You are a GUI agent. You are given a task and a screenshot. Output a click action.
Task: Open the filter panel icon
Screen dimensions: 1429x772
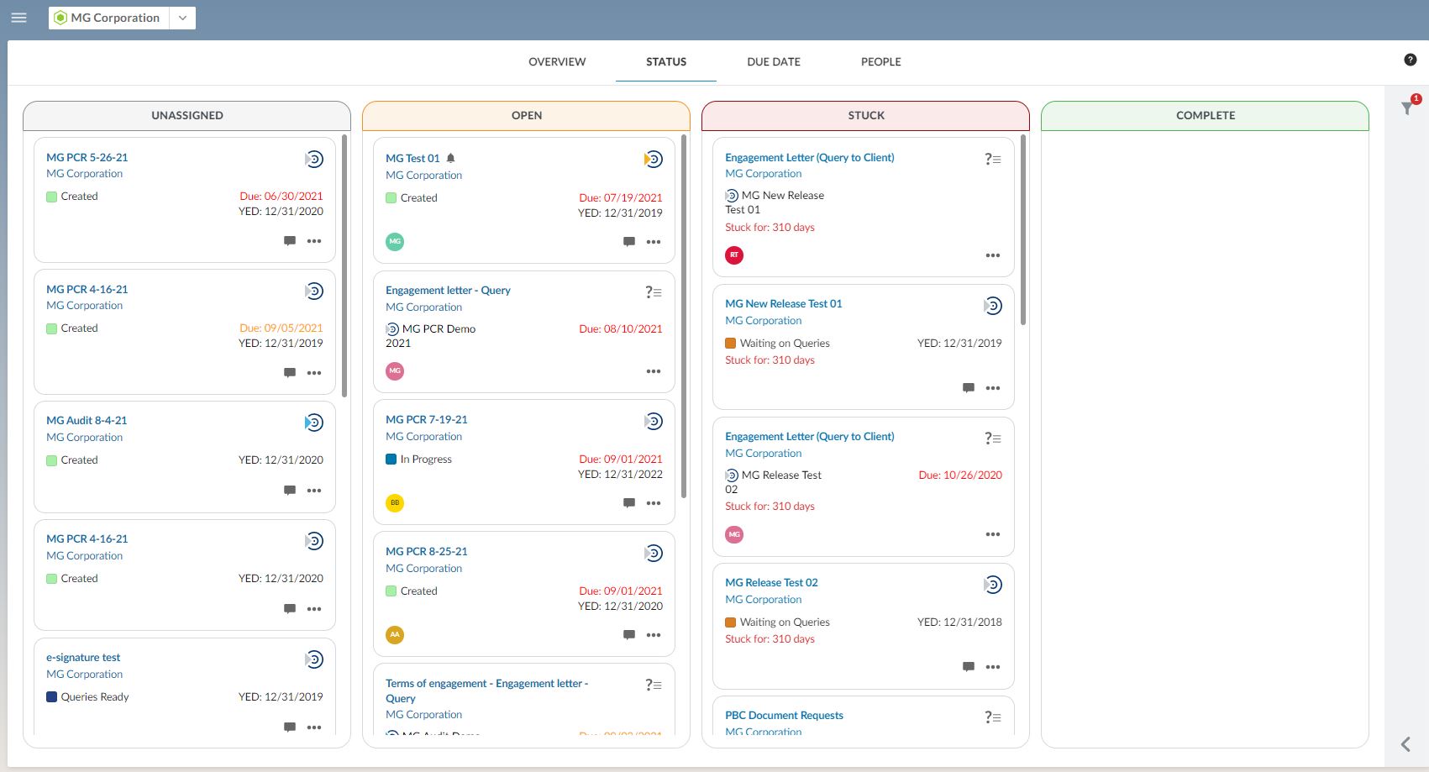(1407, 108)
